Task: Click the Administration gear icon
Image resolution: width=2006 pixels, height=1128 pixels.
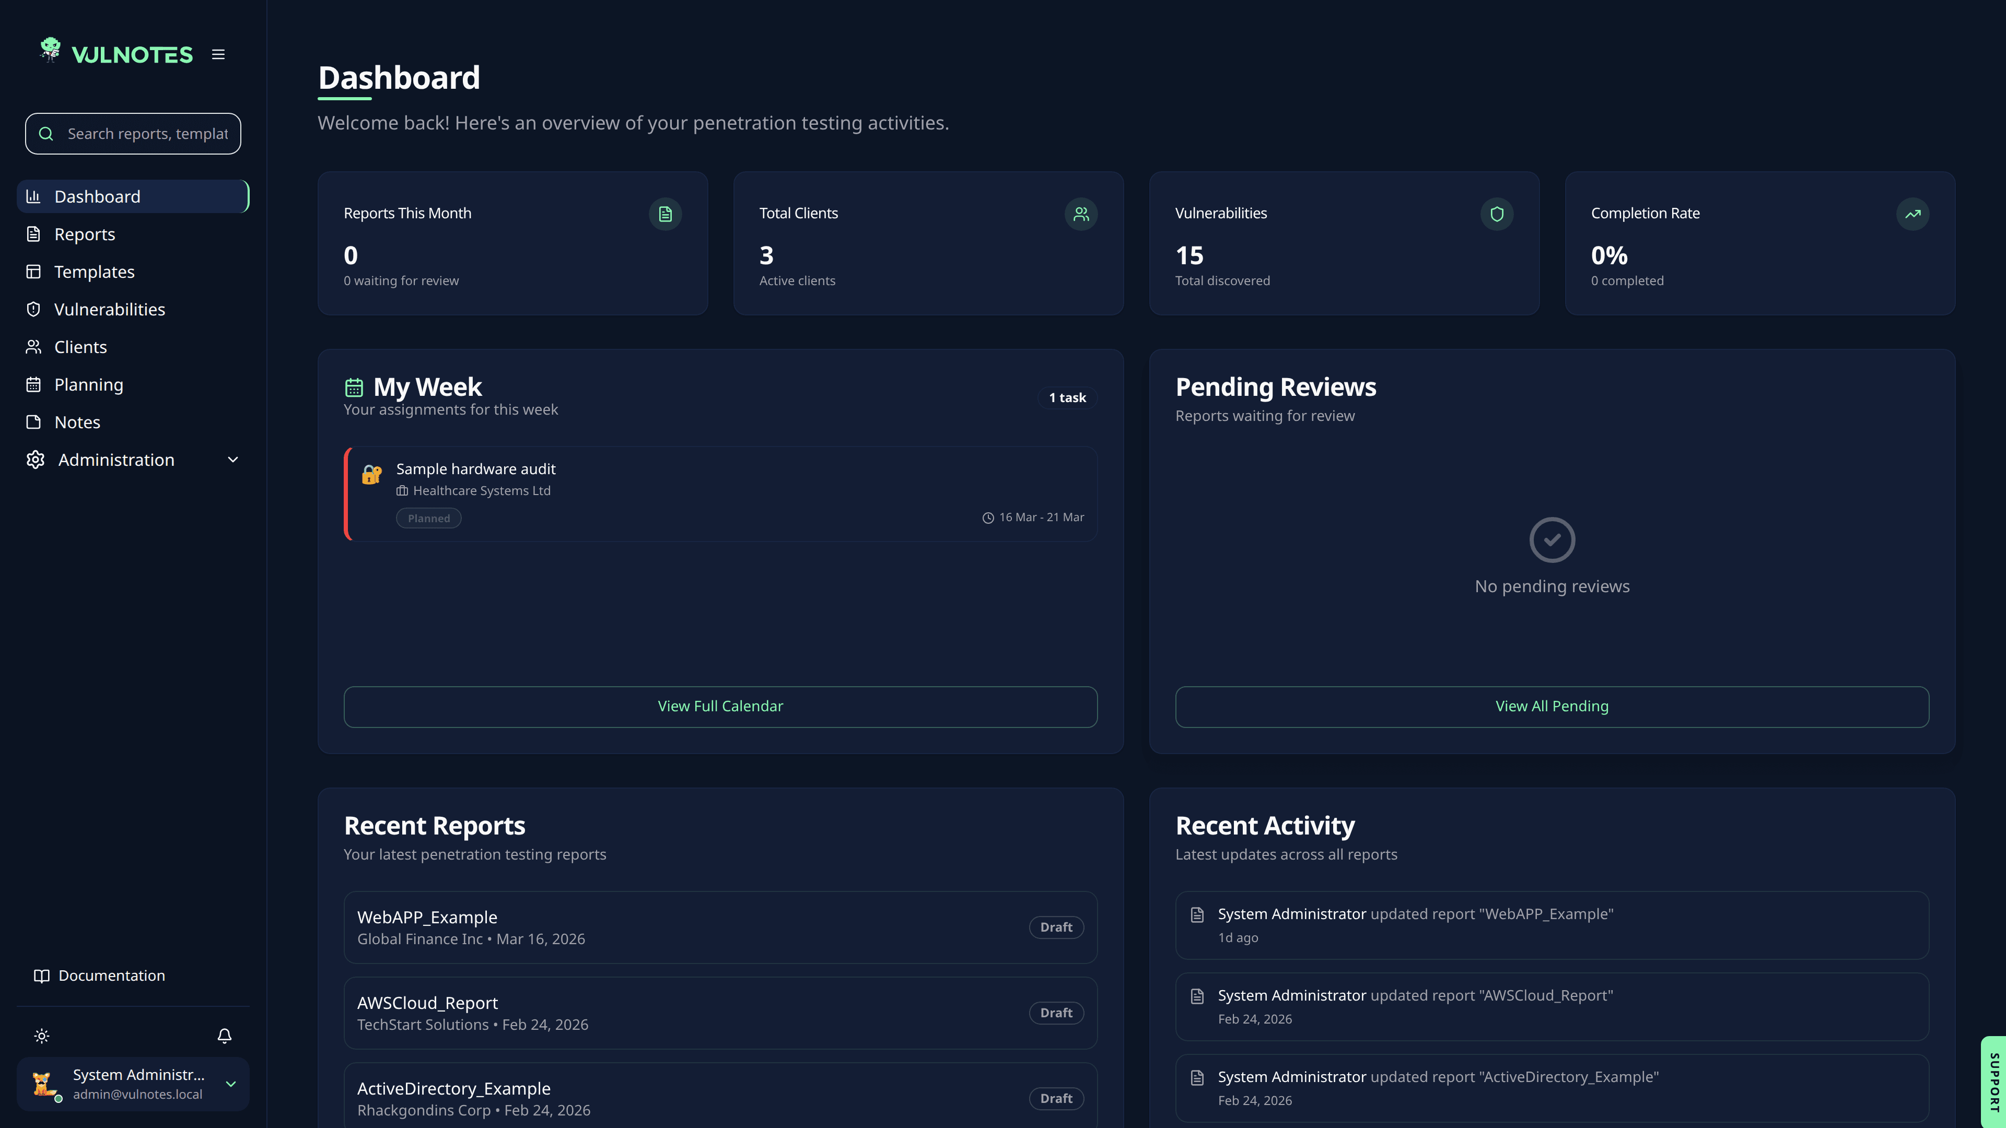Action: (35, 460)
